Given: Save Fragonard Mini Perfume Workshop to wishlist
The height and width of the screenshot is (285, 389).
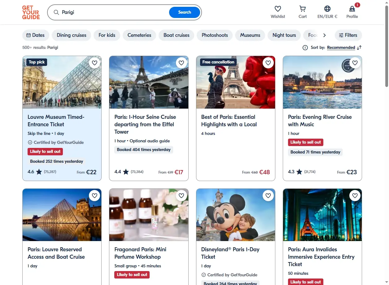Looking at the screenshot, I should click(x=181, y=196).
